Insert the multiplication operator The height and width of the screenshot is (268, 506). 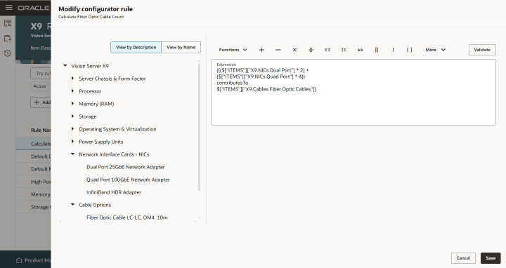pyautogui.click(x=294, y=50)
